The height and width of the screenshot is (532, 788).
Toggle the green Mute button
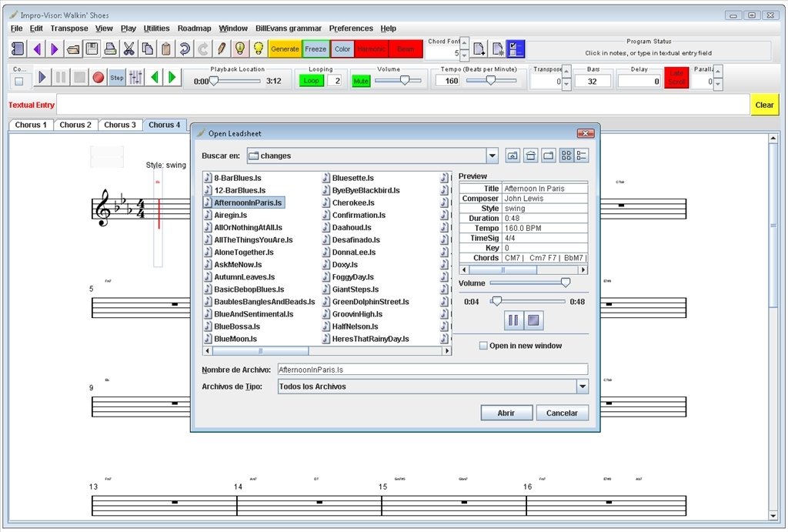[361, 80]
